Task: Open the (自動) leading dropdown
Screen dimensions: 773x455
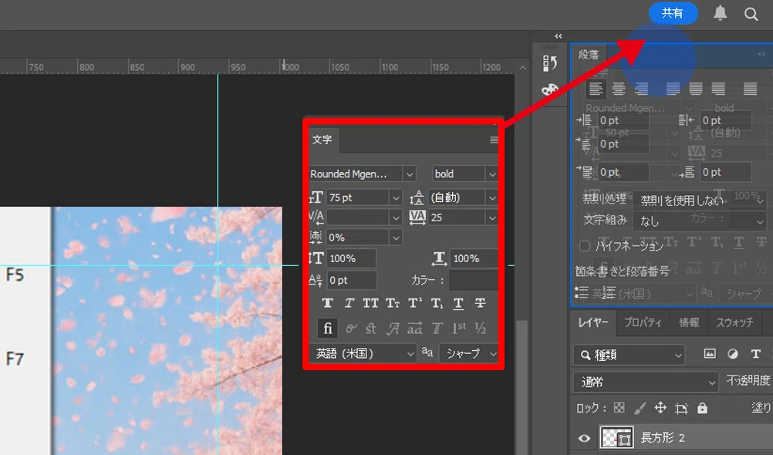Action: point(491,197)
